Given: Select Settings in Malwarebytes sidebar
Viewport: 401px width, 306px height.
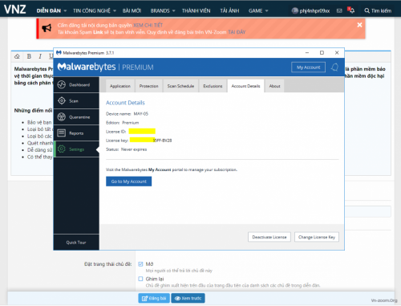Looking at the screenshot, I should pyautogui.click(x=76, y=149).
